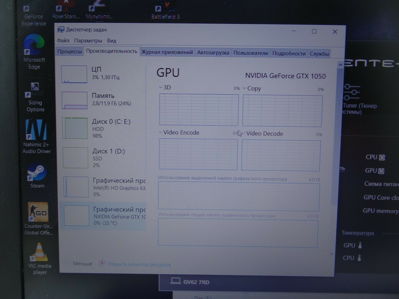Screen dimensions: 399x299
Task: Click the CPU fan icon in background window
Action: (x=382, y=158)
